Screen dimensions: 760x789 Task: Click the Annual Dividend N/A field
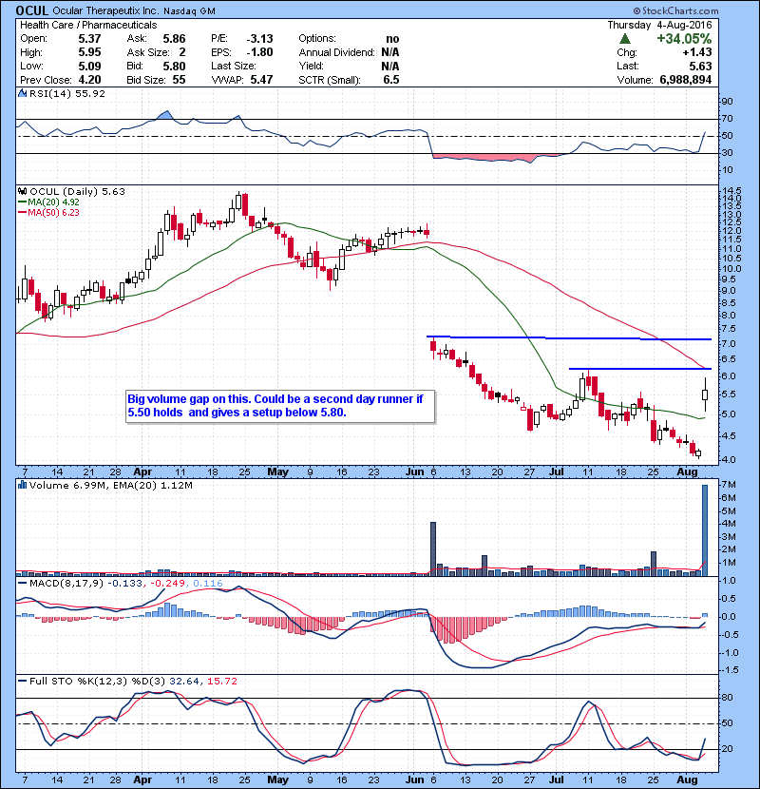pos(349,52)
